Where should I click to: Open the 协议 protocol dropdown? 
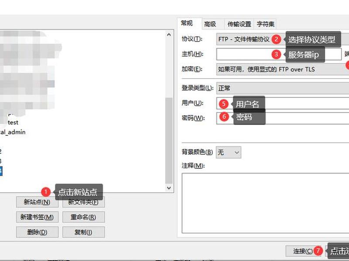point(282,39)
